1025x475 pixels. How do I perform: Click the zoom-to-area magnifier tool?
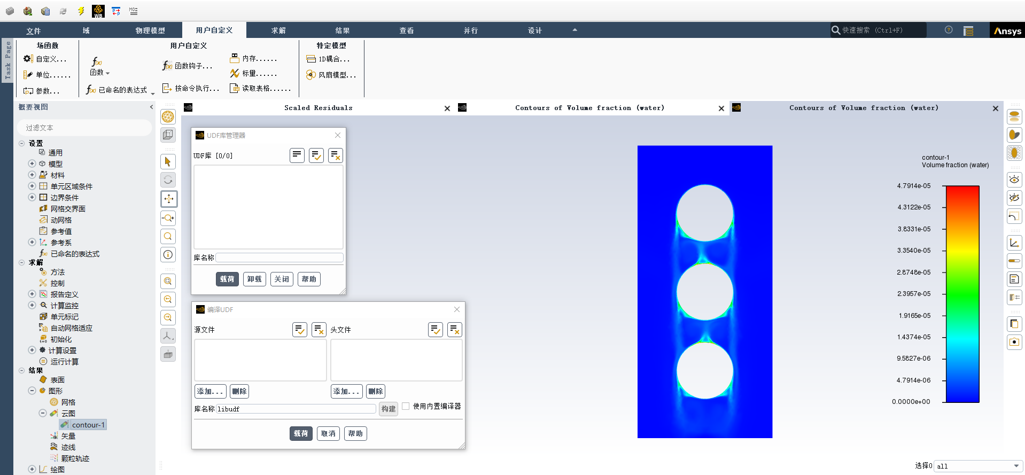pyautogui.click(x=168, y=236)
